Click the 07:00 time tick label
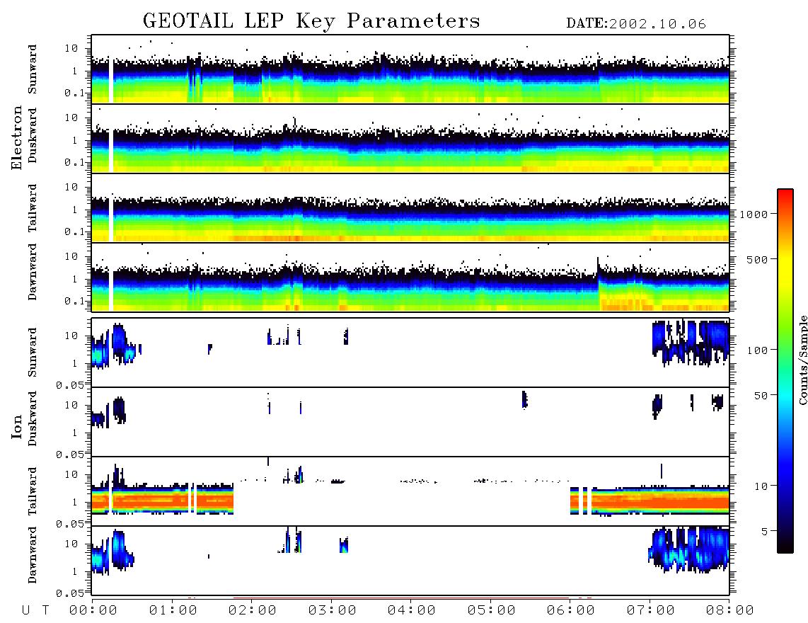The width and height of the screenshot is (808, 623). click(x=651, y=611)
